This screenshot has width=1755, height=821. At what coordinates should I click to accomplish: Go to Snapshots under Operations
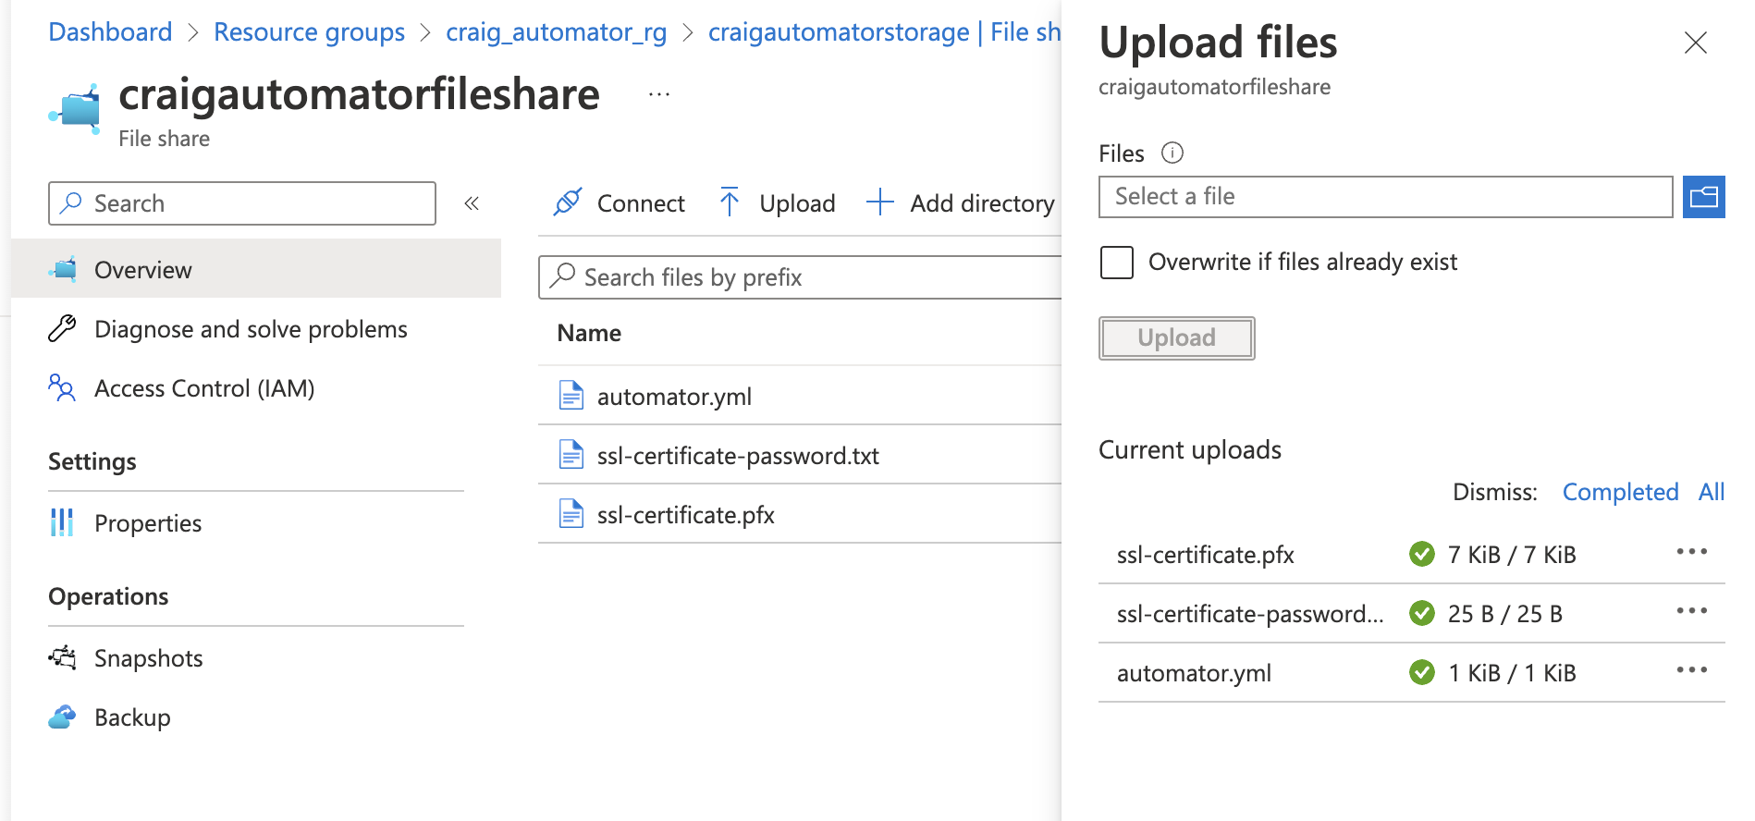tap(148, 658)
